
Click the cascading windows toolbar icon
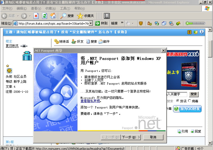point(164,23)
